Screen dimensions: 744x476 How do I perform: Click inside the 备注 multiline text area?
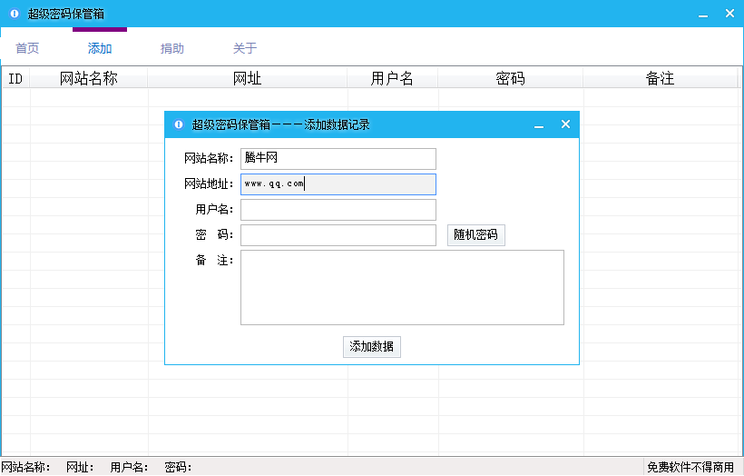point(402,287)
